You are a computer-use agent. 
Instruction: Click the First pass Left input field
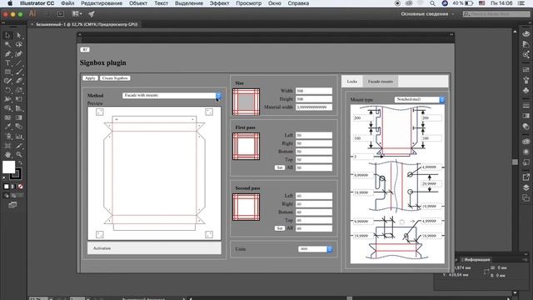tap(314, 135)
